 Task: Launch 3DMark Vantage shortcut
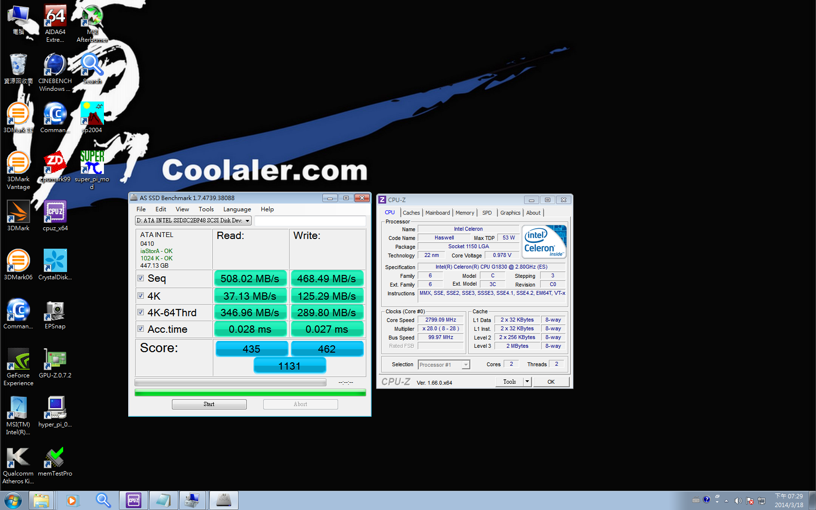click(18, 170)
